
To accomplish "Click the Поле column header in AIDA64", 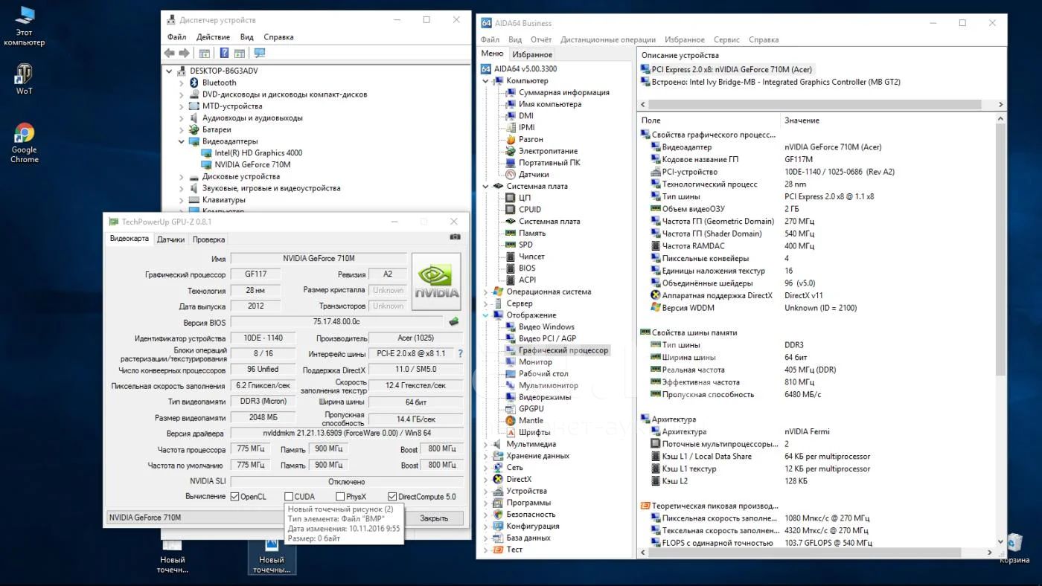I will click(709, 120).
